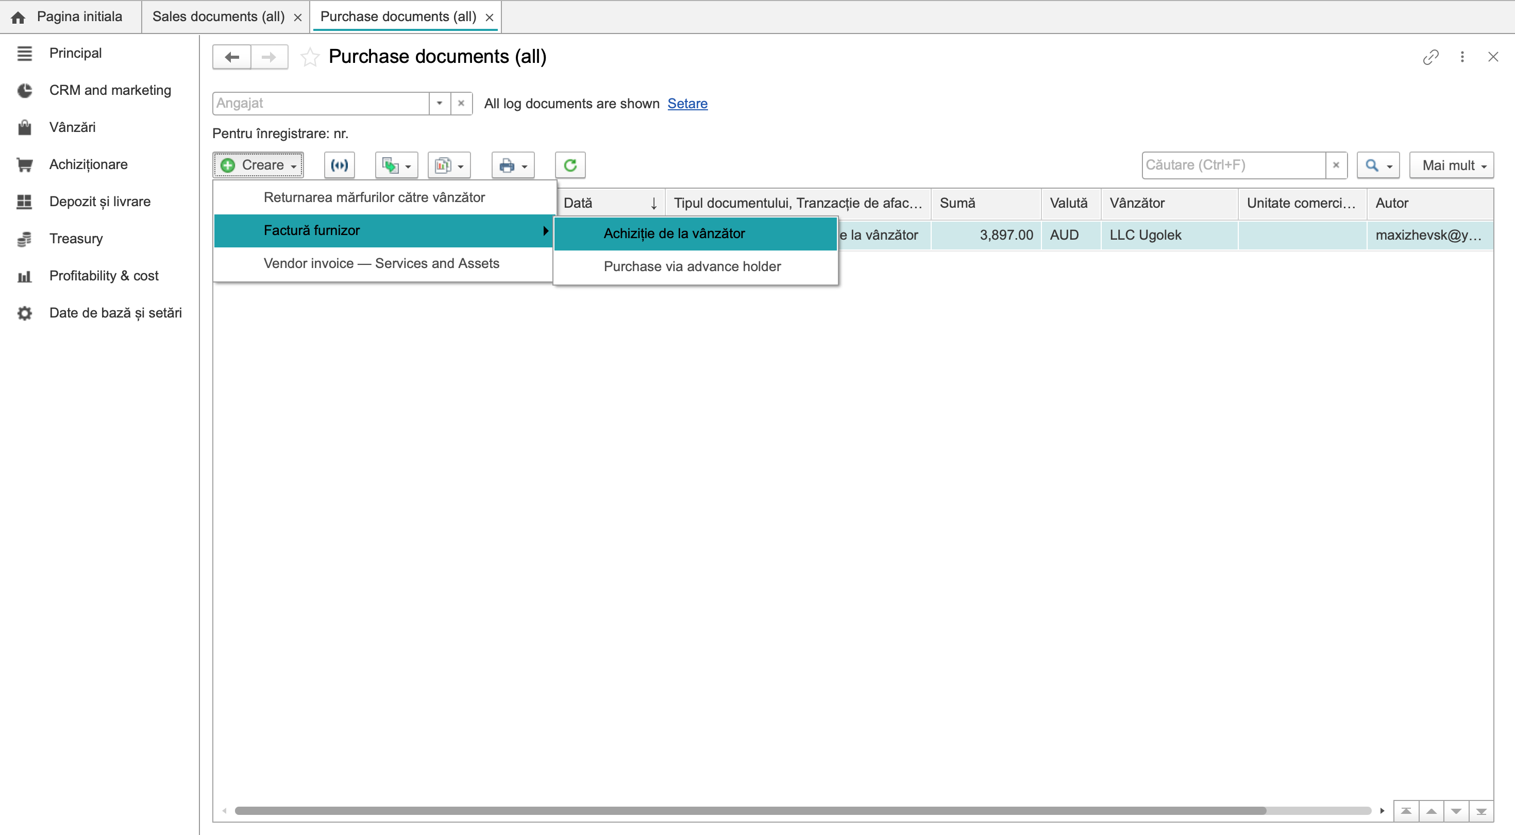The height and width of the screenshot is (835, 1515).
Task: Open the Creare dropdown button
Action: coord(258,165)
